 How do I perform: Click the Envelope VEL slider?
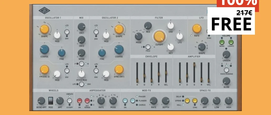coord(166,73)
